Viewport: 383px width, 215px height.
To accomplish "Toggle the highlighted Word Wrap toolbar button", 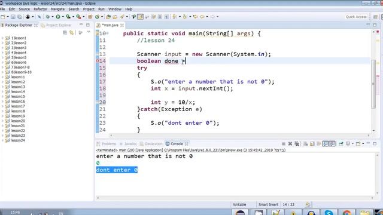I will 140,17.
